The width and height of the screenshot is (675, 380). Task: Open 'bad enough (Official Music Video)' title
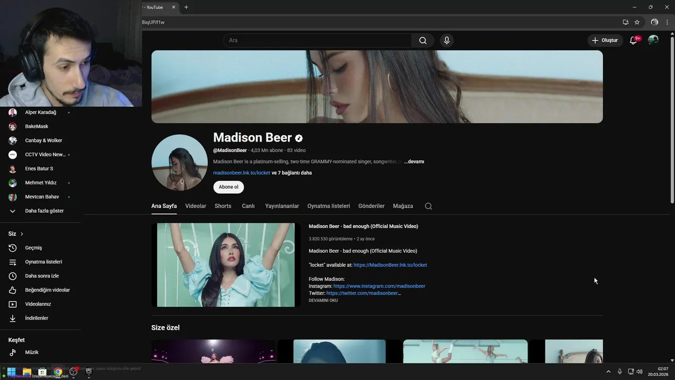click(363, 226)
